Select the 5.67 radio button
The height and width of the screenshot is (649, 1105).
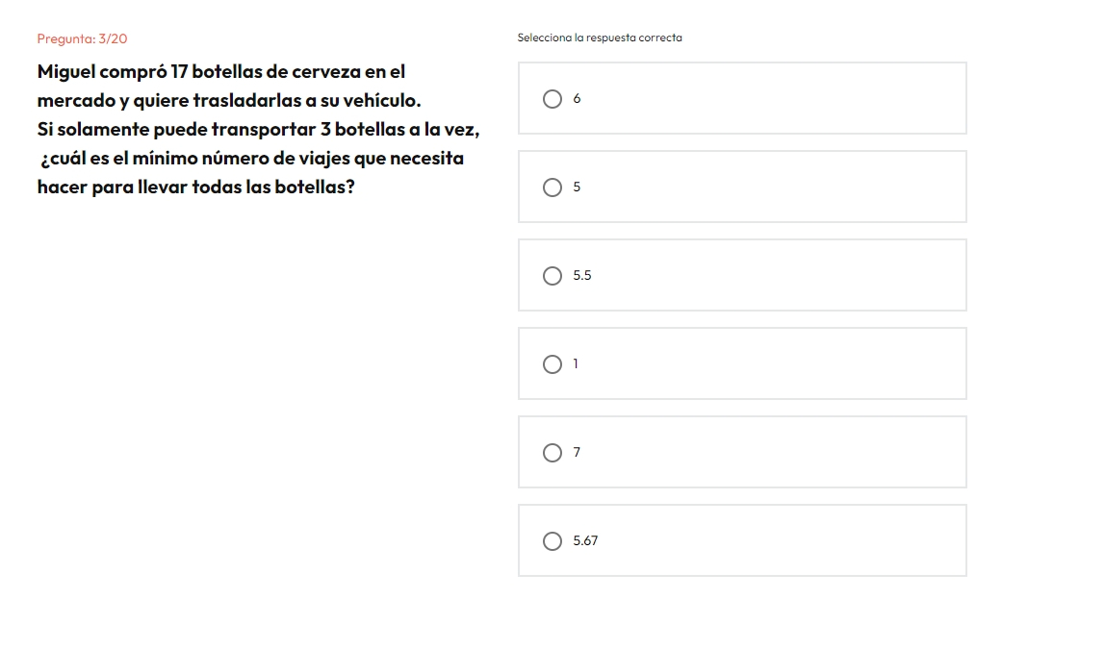click(x=552, y=540)
